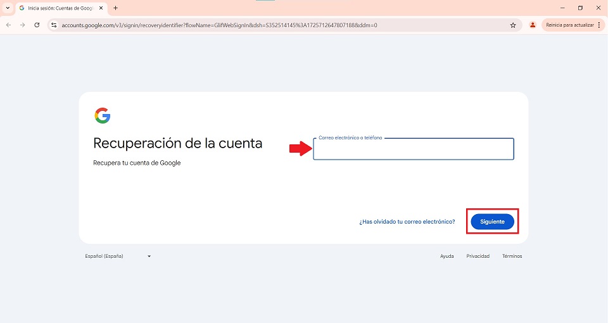
Task: Click the Siguiente button
Action: [493, 222]
